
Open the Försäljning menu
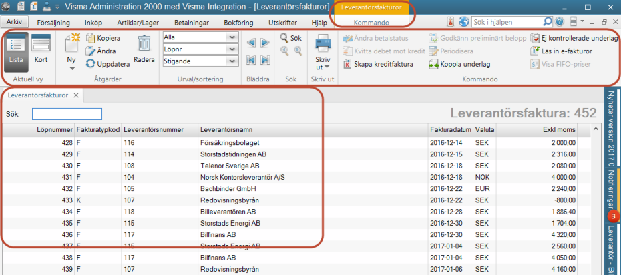53,23
